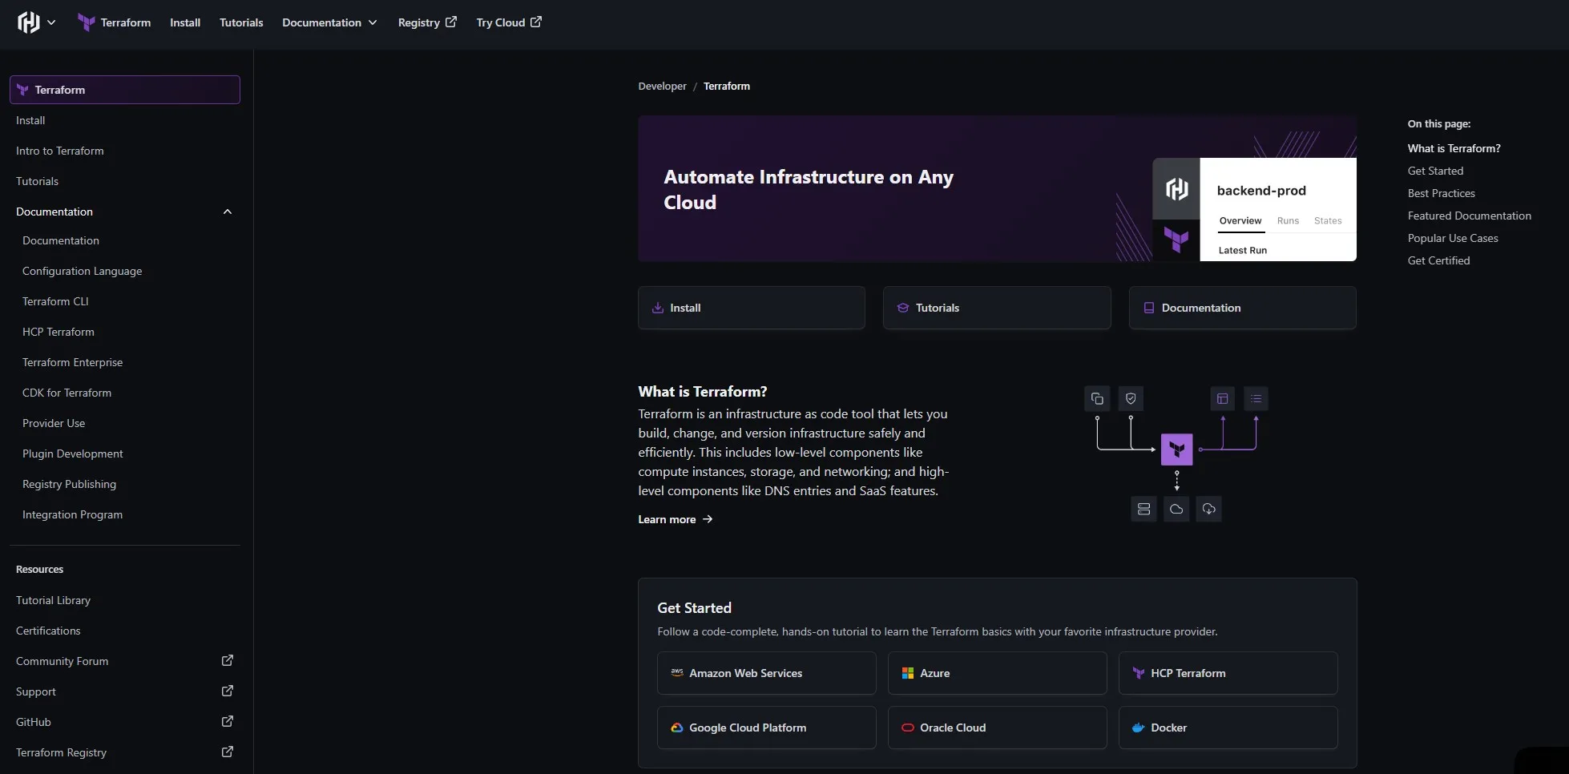Open the Azure tutorial card

(x=998, y=673)
